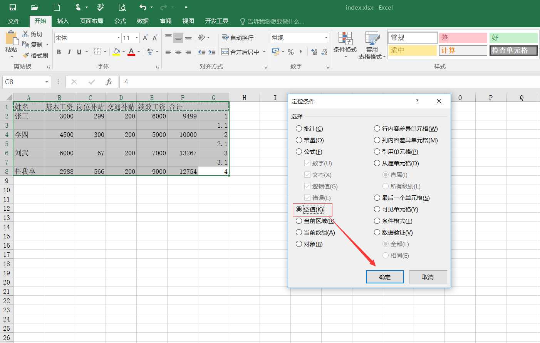Increase decimal places
Viewport: 540px width, 343px height.
coord(314,52)
